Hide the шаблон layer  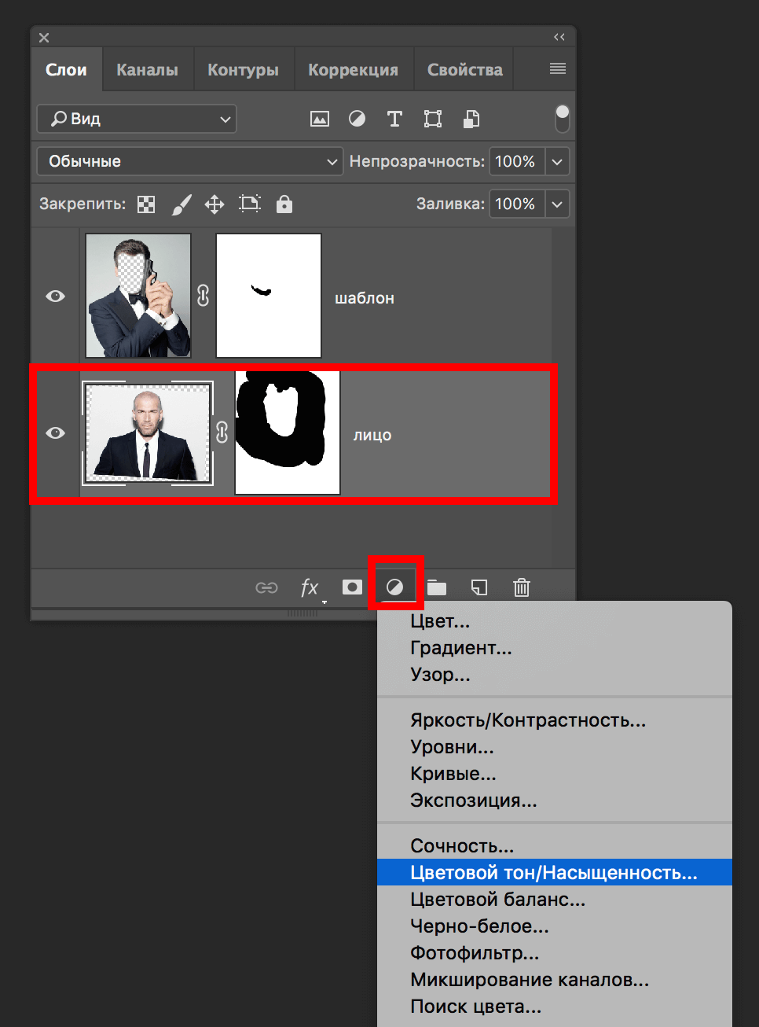(55, 296)
